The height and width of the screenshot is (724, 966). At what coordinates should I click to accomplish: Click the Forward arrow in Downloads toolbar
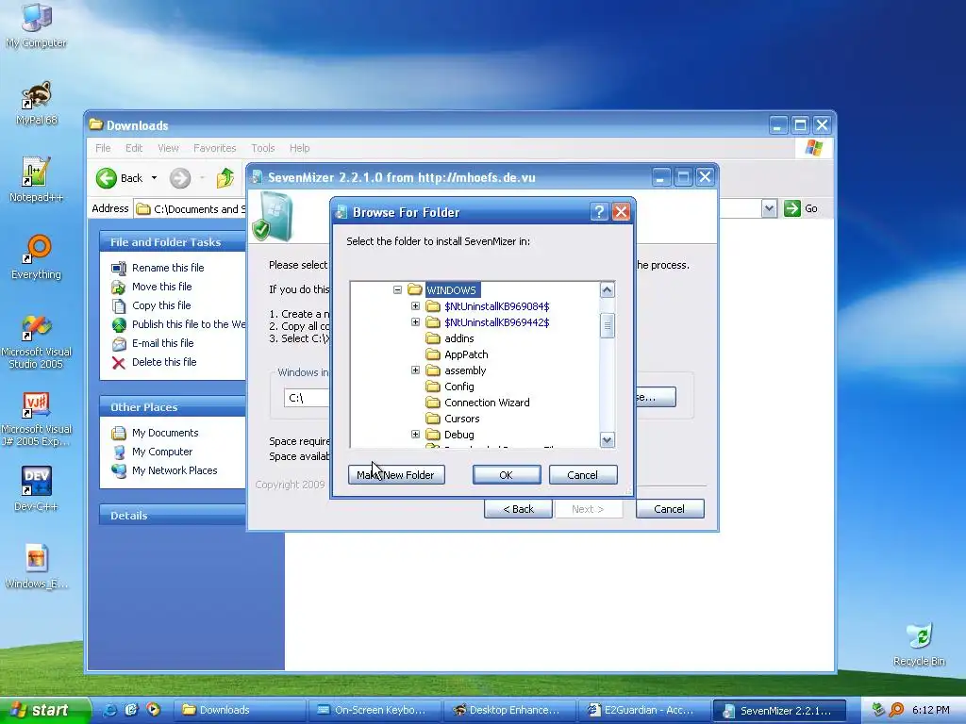[180, 178]
